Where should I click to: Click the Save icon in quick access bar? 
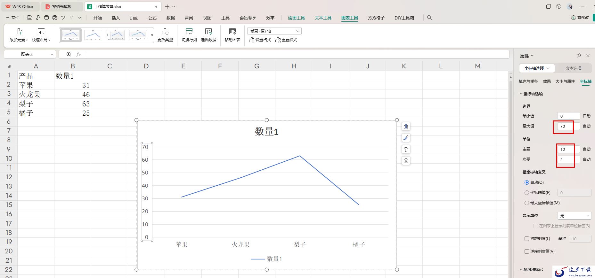(x=29, y=18)
